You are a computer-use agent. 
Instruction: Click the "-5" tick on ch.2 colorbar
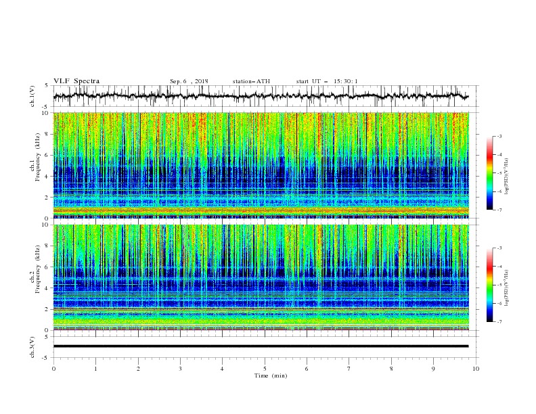[x=499, y=285]
